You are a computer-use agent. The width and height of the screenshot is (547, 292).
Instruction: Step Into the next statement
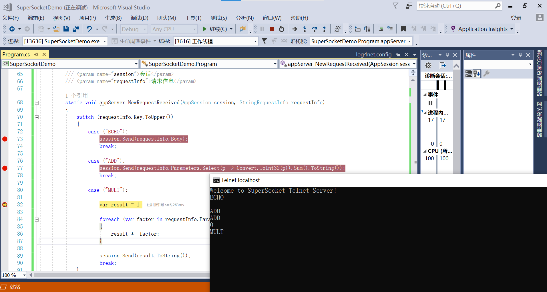305,29
